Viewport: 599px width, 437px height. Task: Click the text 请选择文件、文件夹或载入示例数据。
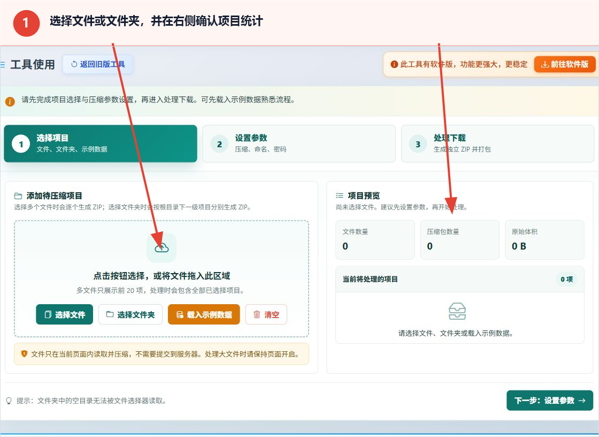tap(456, 333)
